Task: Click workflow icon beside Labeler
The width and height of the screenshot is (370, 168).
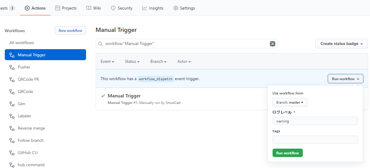Action: (12, 116)
